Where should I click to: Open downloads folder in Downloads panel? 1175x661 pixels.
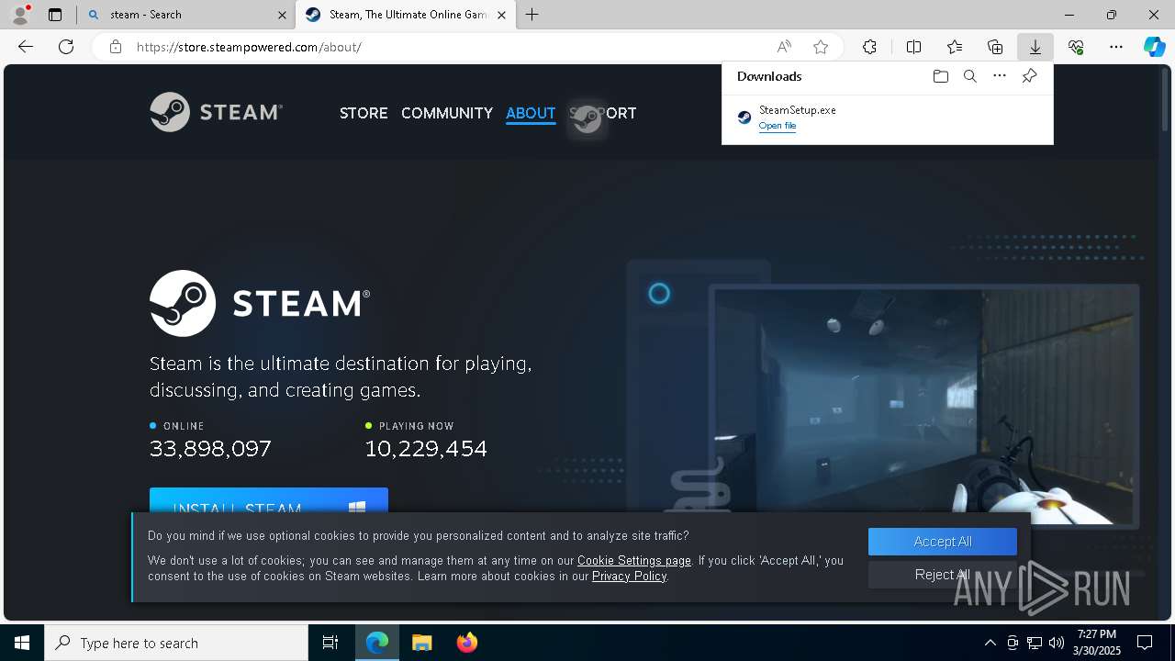(940, 76)
